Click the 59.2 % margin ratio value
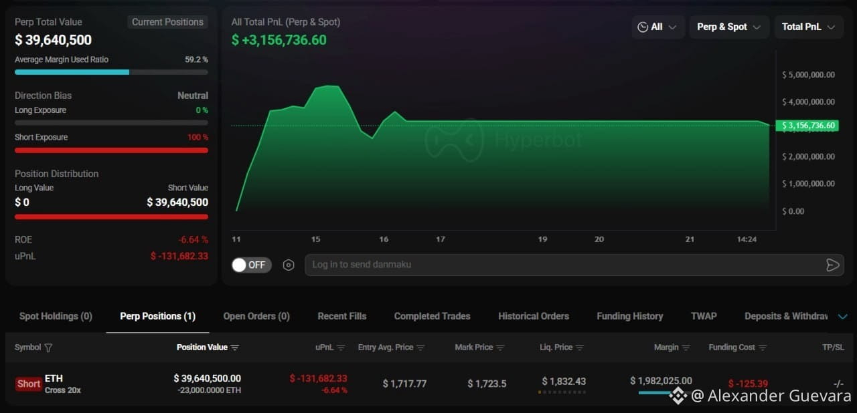The image size is (857, 413). point(196,59)
